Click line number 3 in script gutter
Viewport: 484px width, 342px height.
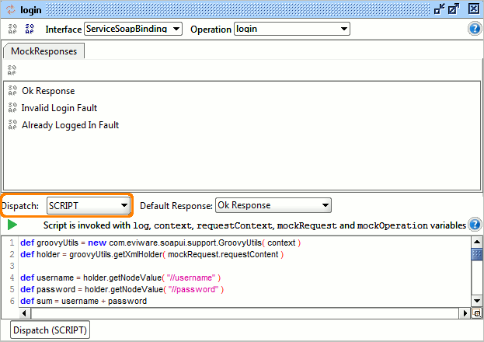click(12, 266)
